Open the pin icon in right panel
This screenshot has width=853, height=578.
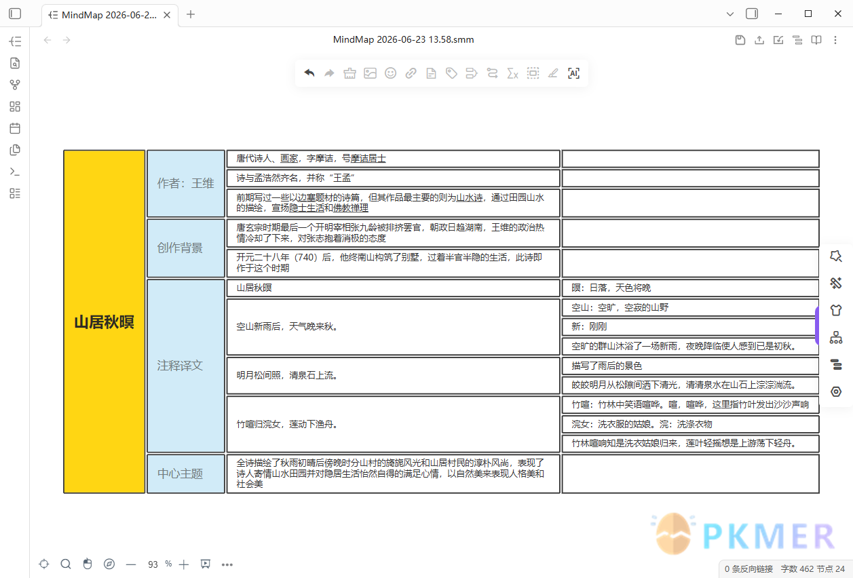pyautogui.click(x=836, y=256)
